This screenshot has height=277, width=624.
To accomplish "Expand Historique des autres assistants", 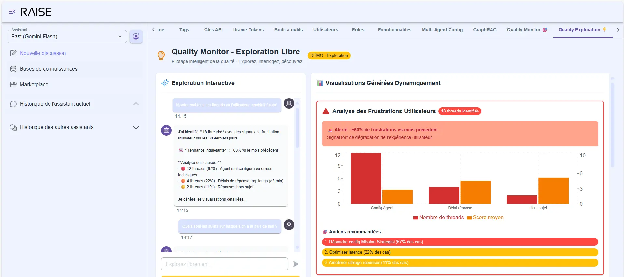I will click(136, 127).
